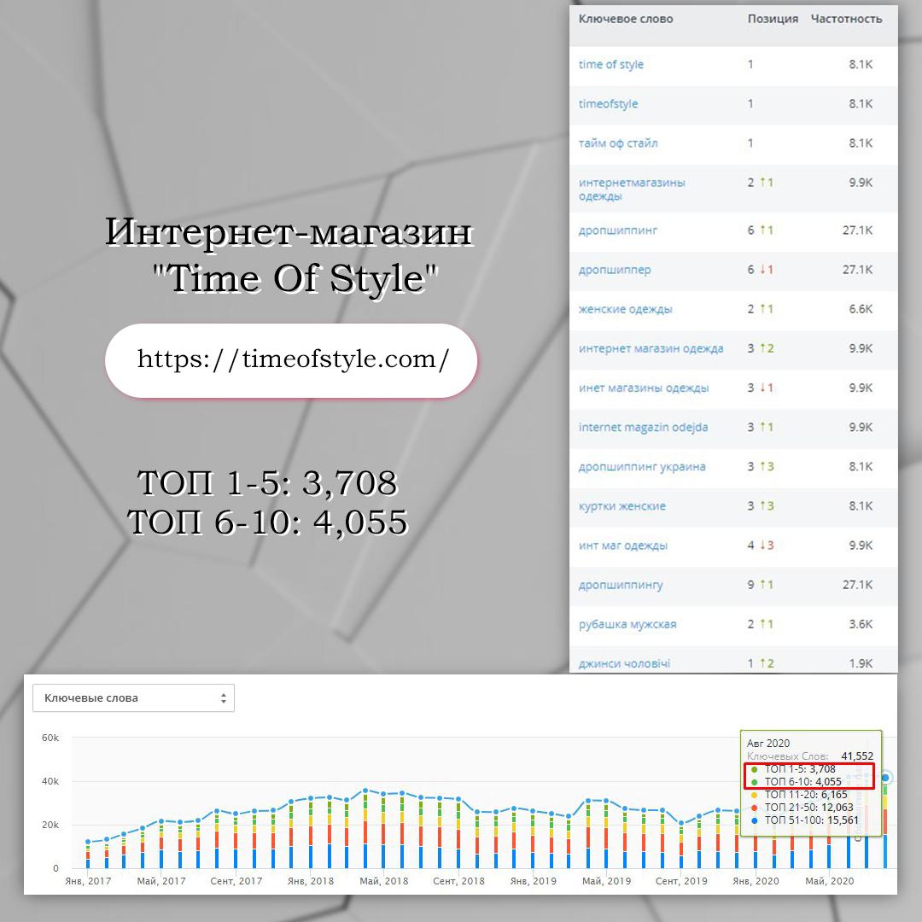Select keyword 'дропшиппингу'
The image size is (922, 922).
point(621,585)
